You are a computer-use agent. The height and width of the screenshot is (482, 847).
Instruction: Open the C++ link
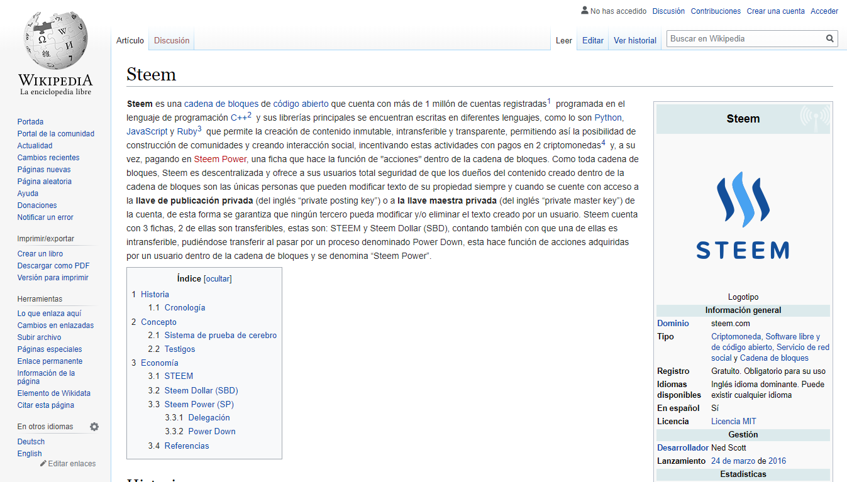tap(238, 118)
